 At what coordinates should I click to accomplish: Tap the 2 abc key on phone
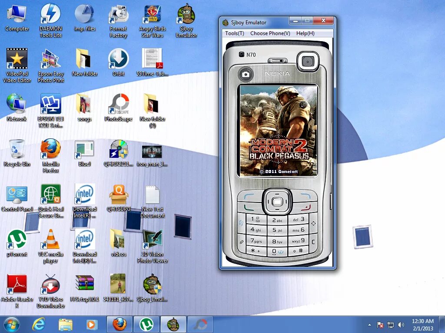click(277, 220)
